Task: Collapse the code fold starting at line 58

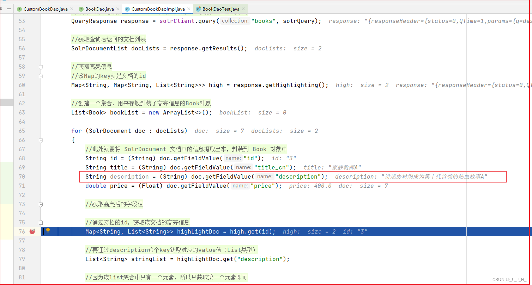Action: coord(41,67)
